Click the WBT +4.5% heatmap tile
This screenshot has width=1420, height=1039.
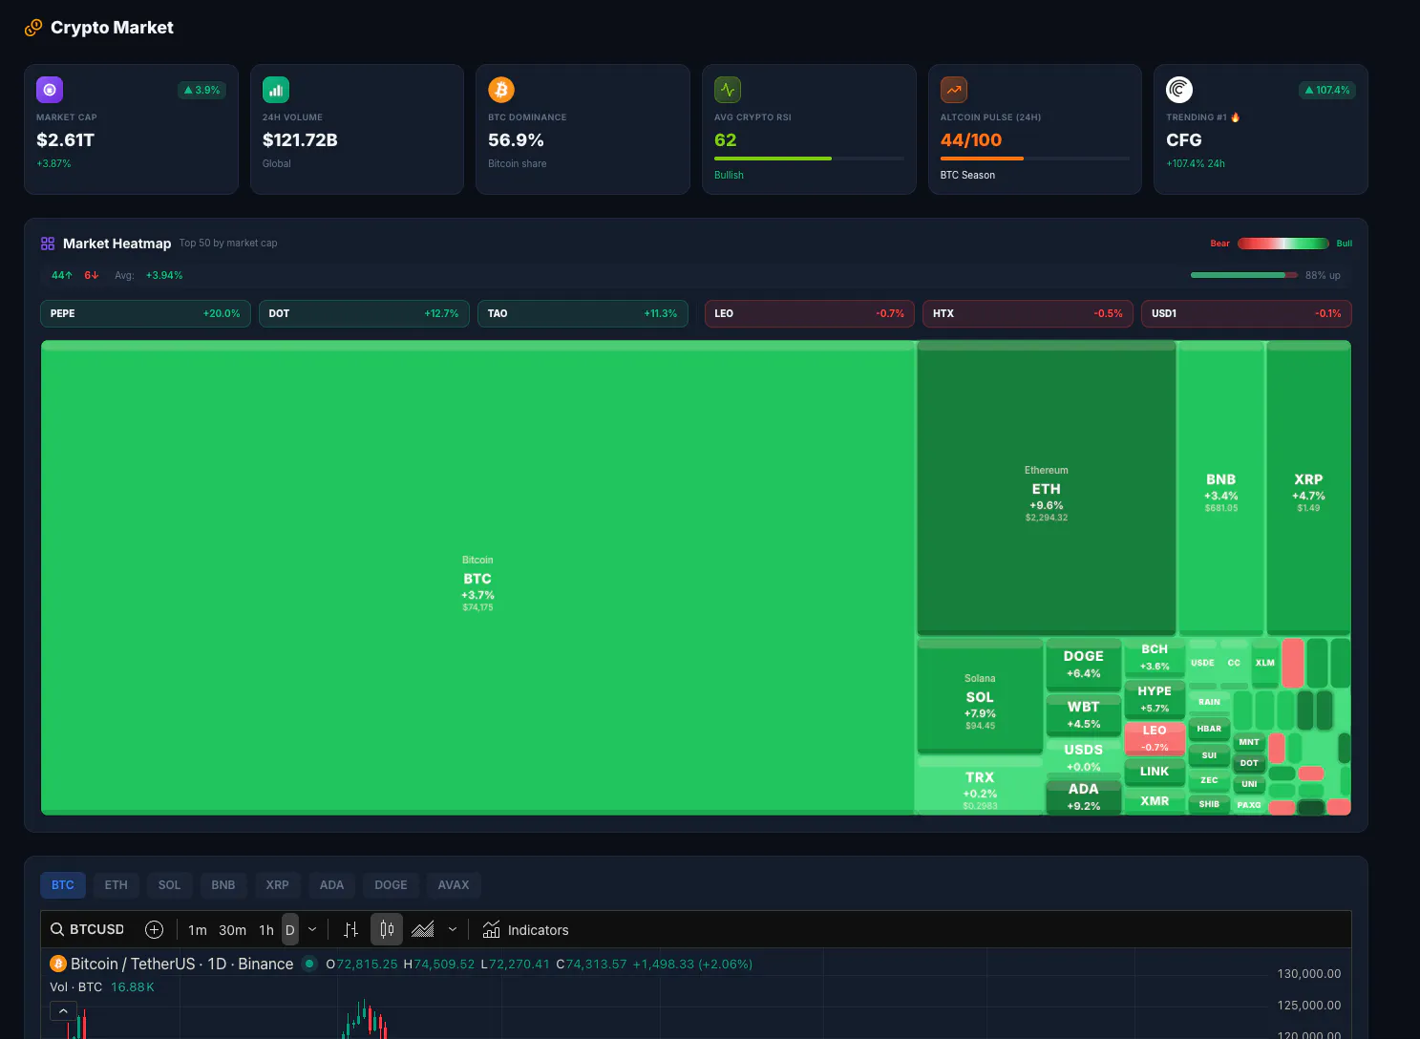pos(1084,714)
